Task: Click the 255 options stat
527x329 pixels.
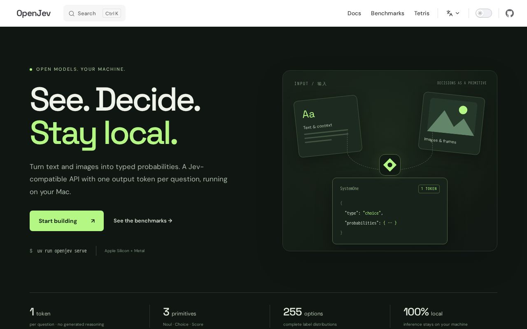Action: click(310, 317)
